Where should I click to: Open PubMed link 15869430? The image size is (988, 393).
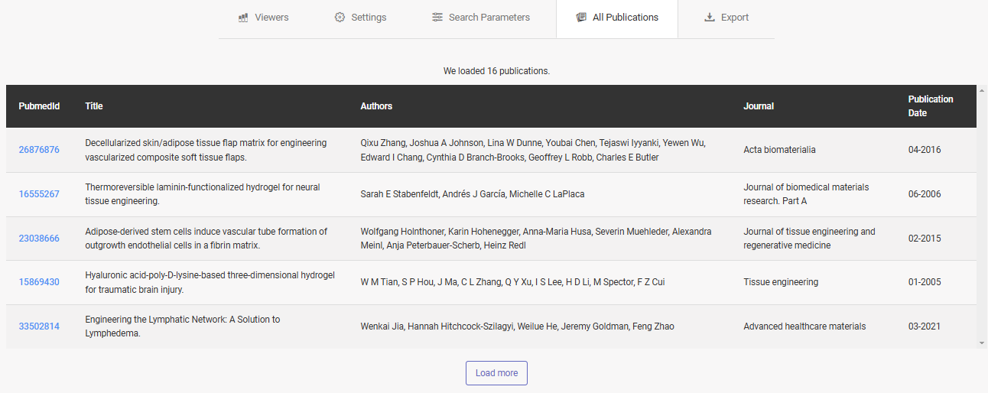pos(39,282)
